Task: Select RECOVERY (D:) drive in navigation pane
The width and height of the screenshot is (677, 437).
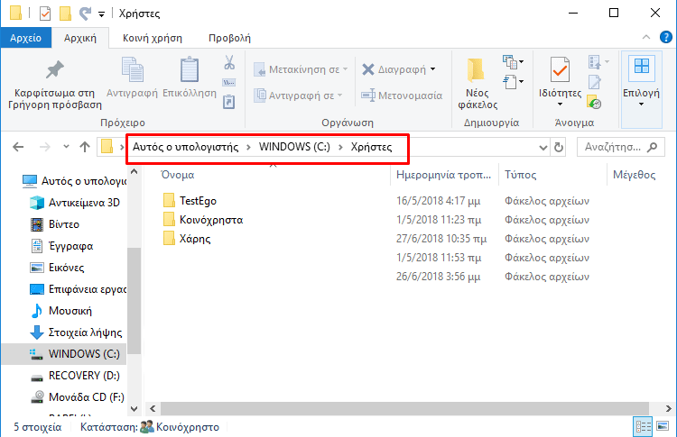Action: [x=76, y=376]
